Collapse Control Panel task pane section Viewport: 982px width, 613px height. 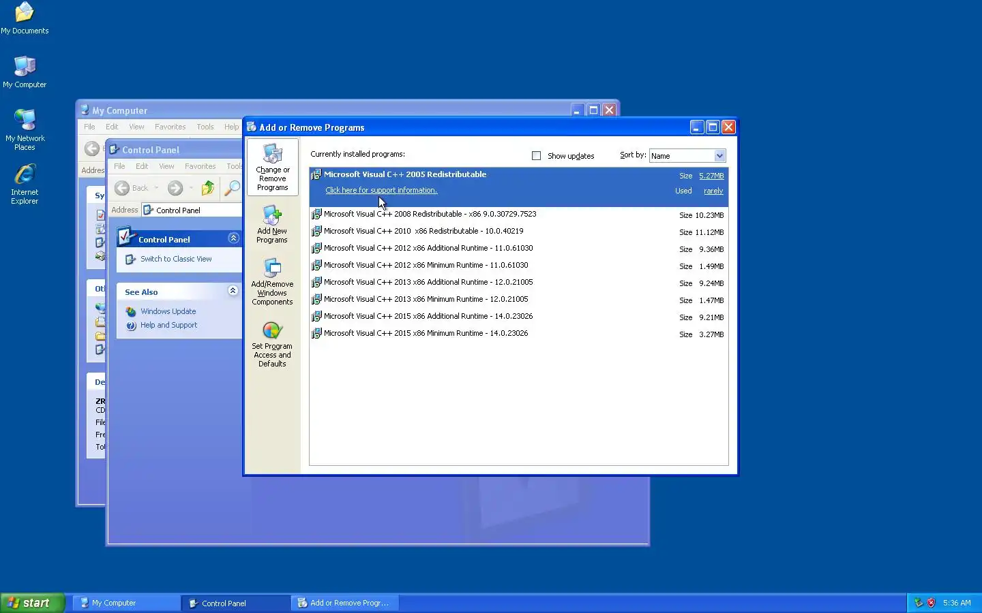(233, 238)
